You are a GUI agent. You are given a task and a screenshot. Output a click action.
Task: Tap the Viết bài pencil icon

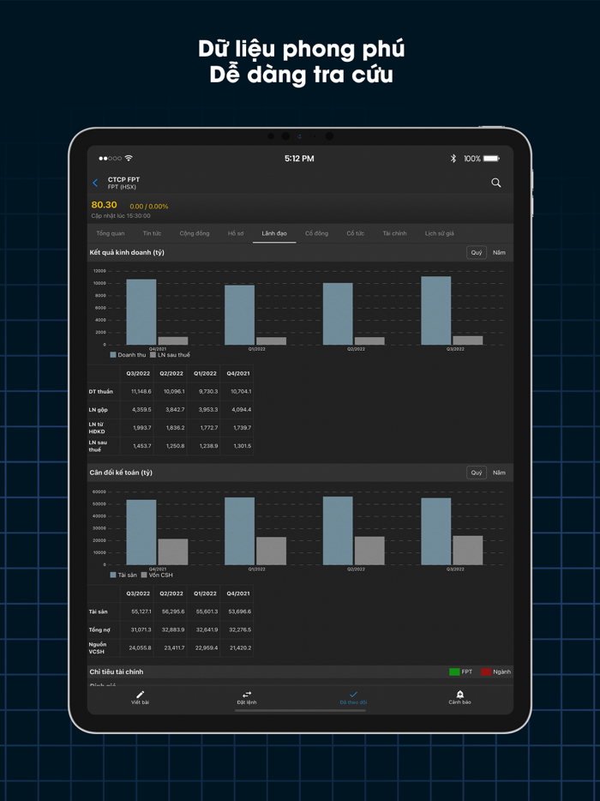pos(140,695)
